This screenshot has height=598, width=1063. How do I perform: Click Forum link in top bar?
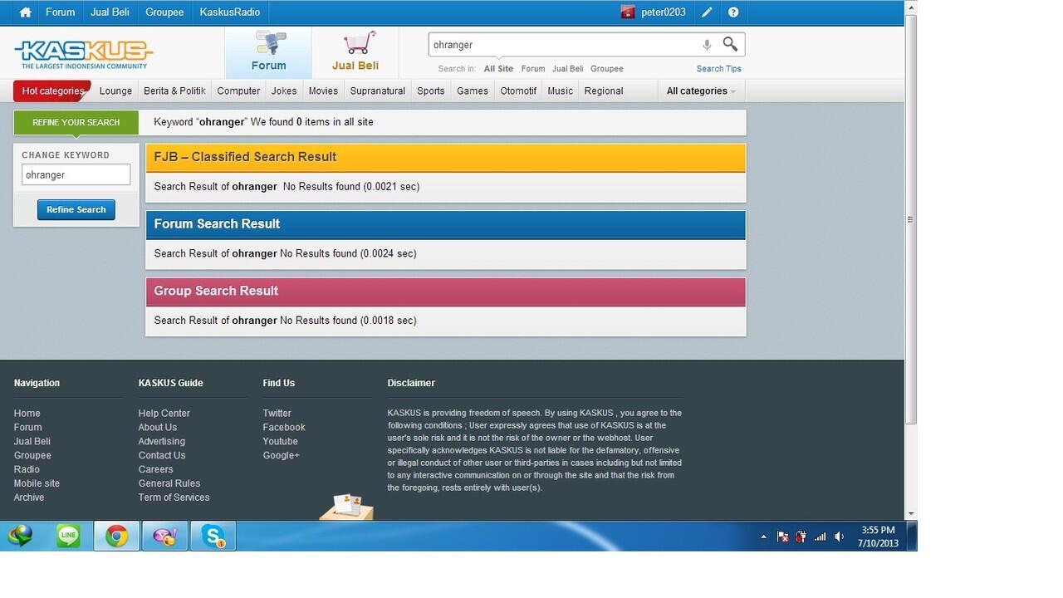[x=60, y=12]
